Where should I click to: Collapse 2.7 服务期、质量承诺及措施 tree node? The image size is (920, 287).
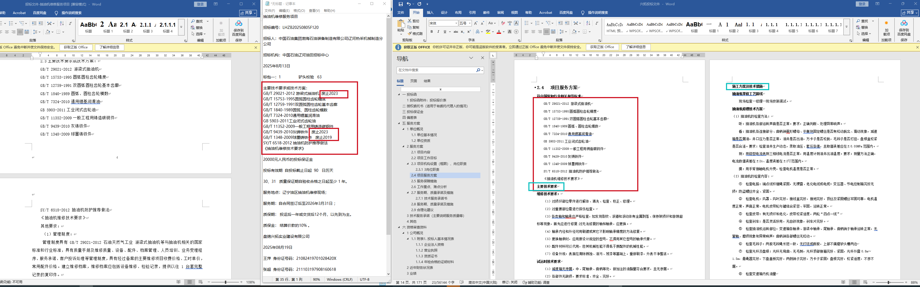pos(408,193)
